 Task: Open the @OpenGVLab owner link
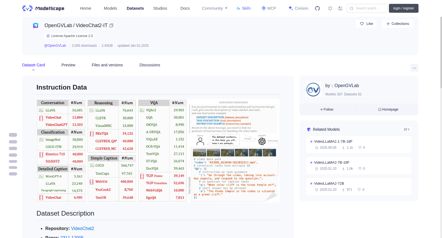coord(55,46)
